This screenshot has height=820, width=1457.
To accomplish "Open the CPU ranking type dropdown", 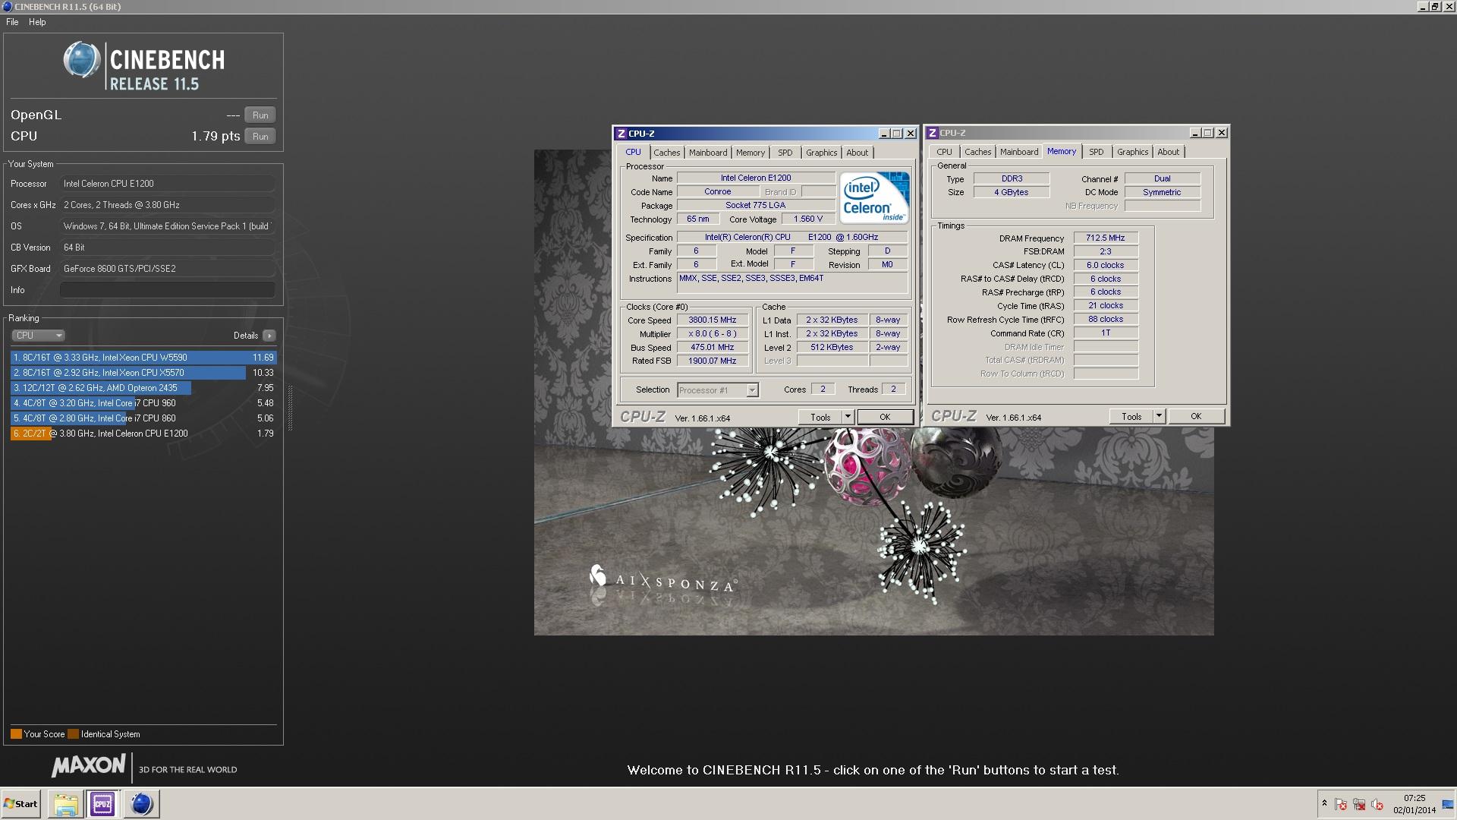I will [x=38, y=336].
